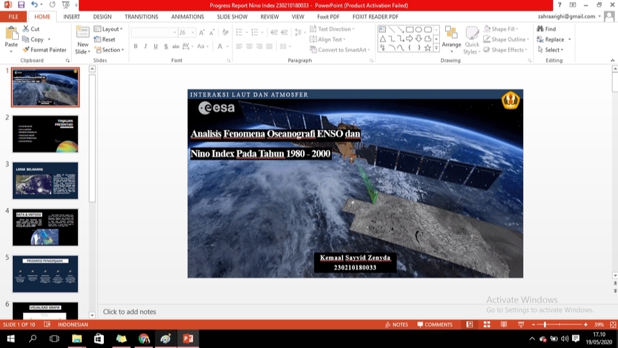
Task: Open the font size dropdown
Action: (x=193, y=32)
